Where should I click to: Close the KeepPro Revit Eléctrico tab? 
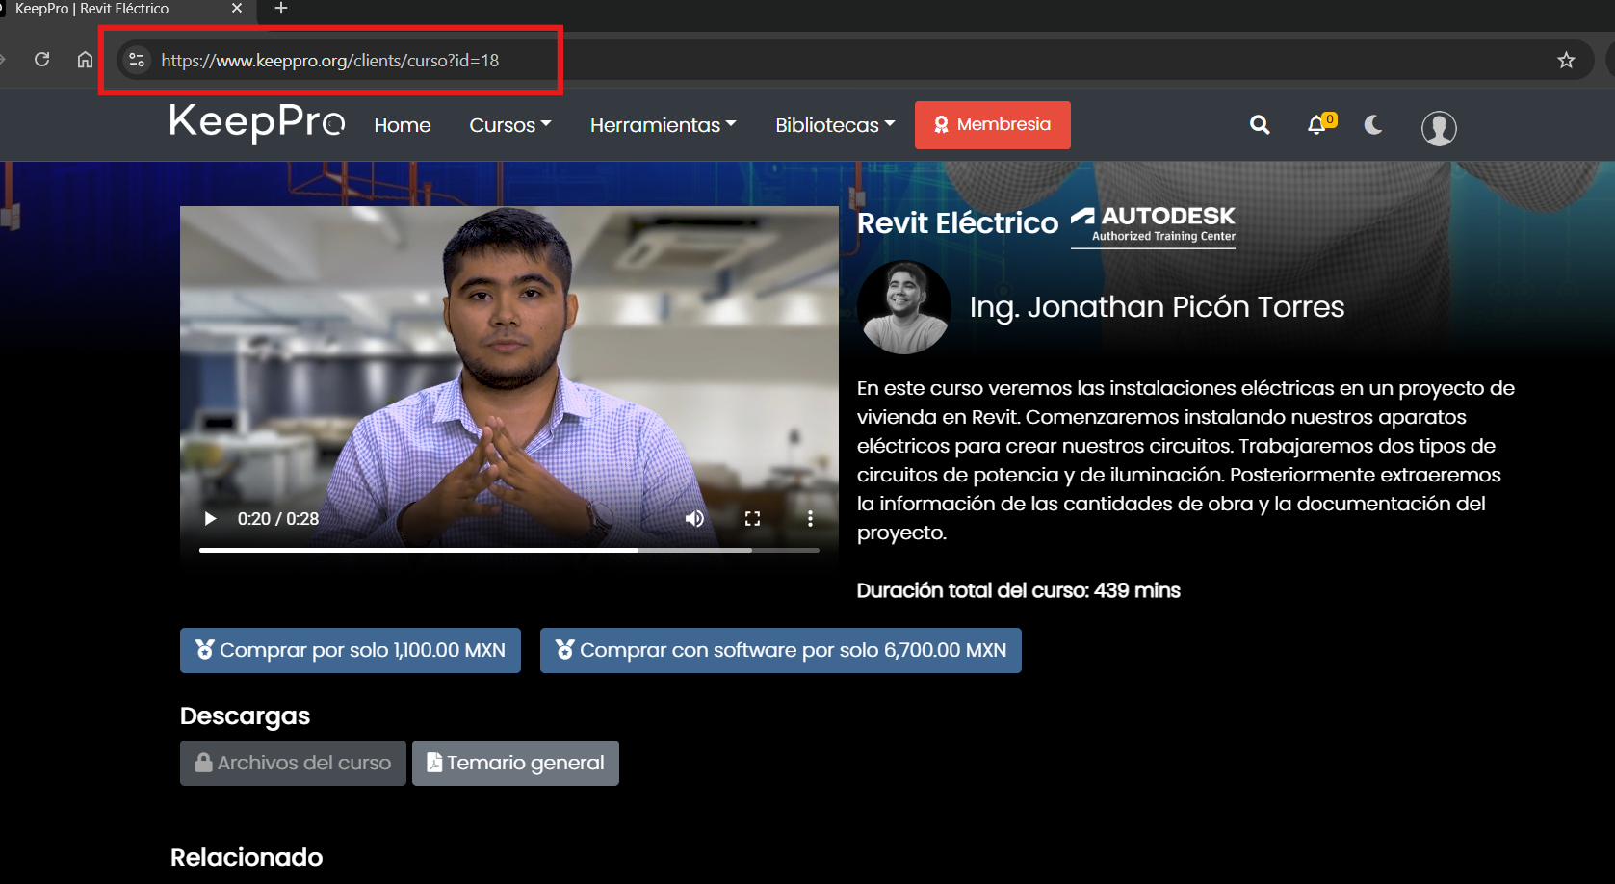237,8
